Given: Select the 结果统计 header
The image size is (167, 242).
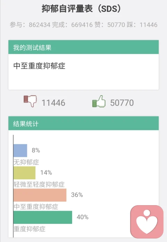Looking at the screenshot, I should click(83, 123).
